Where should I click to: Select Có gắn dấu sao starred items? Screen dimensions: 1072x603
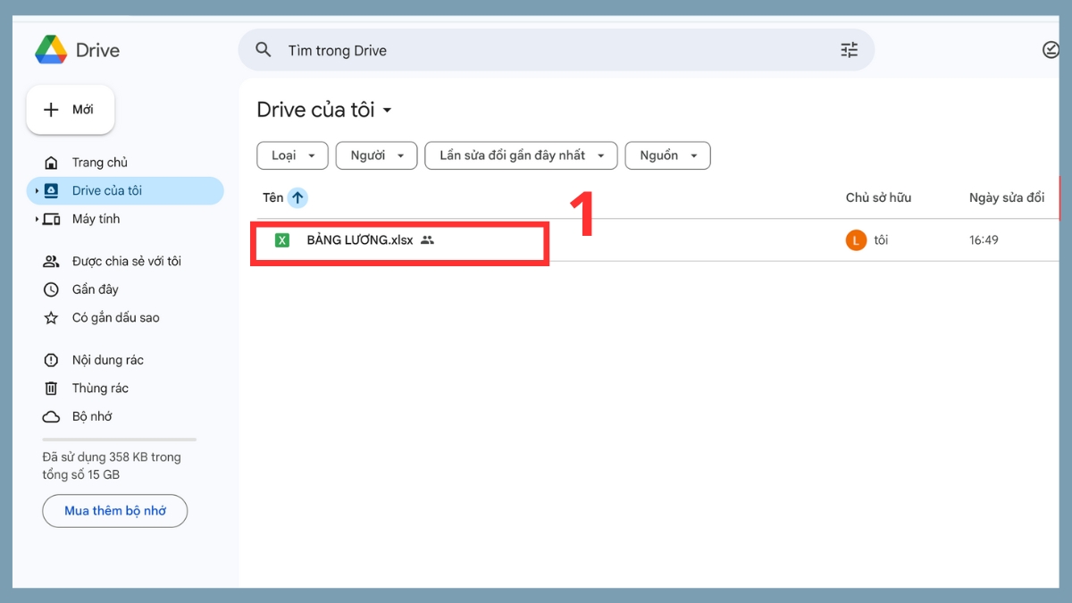click(53, 317)
